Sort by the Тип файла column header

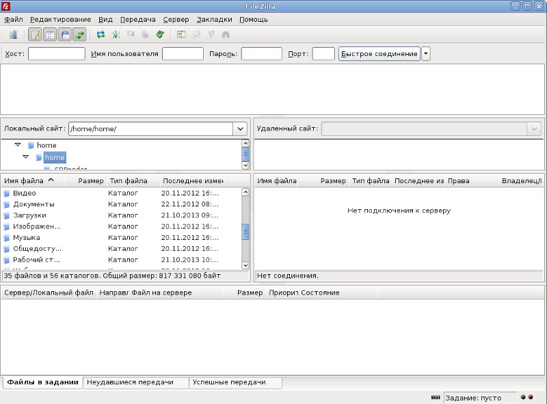(x=128, y=181)
